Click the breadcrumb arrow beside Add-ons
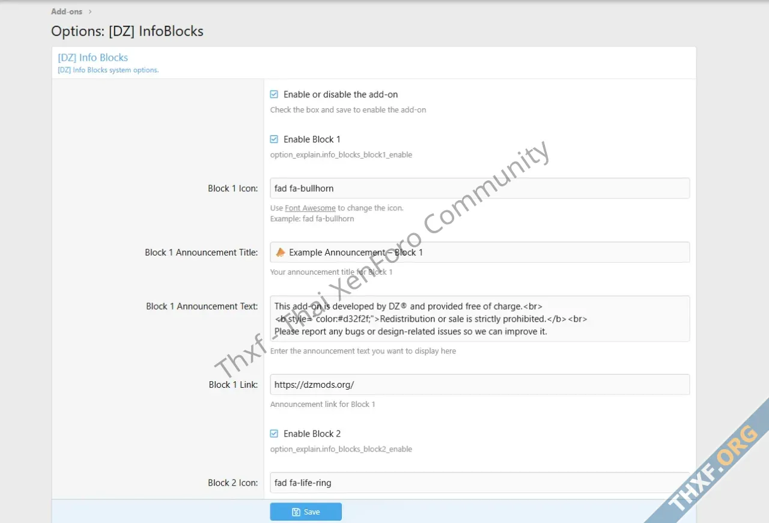Screen dimensions: 769x523 click(90, 11)
